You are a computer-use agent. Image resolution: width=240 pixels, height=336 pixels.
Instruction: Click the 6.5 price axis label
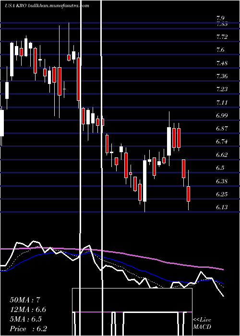(x=220, y=168)
